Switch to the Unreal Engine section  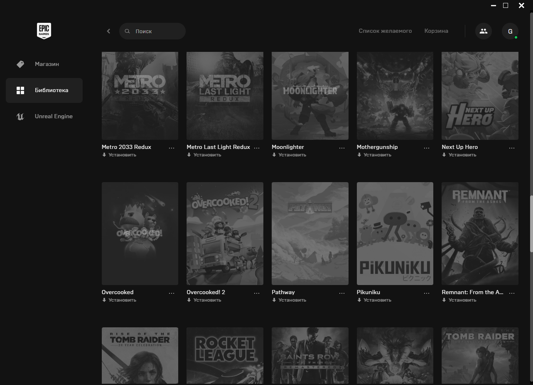coord(44,117)
